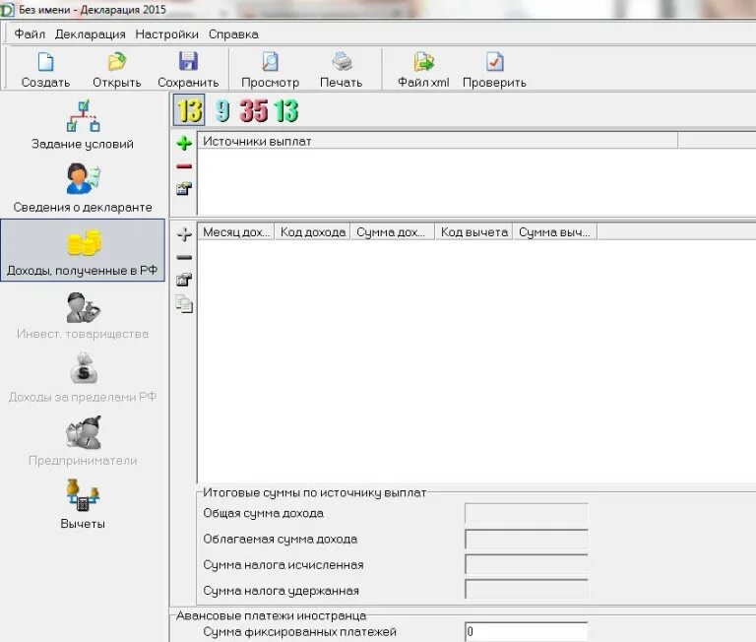756x642 pixels.
Task: Open the Декларация menu
Action: tap(91, 34)
